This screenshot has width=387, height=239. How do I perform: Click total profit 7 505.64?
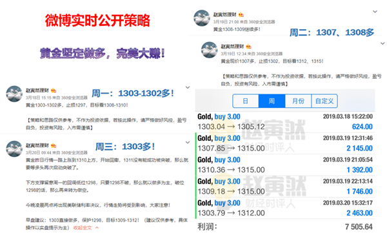coord(359,227)
